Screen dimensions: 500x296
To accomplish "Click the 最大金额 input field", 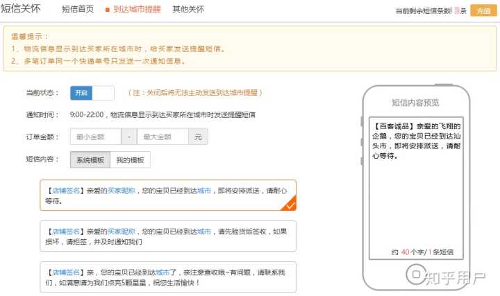I will tap(162, 137).
